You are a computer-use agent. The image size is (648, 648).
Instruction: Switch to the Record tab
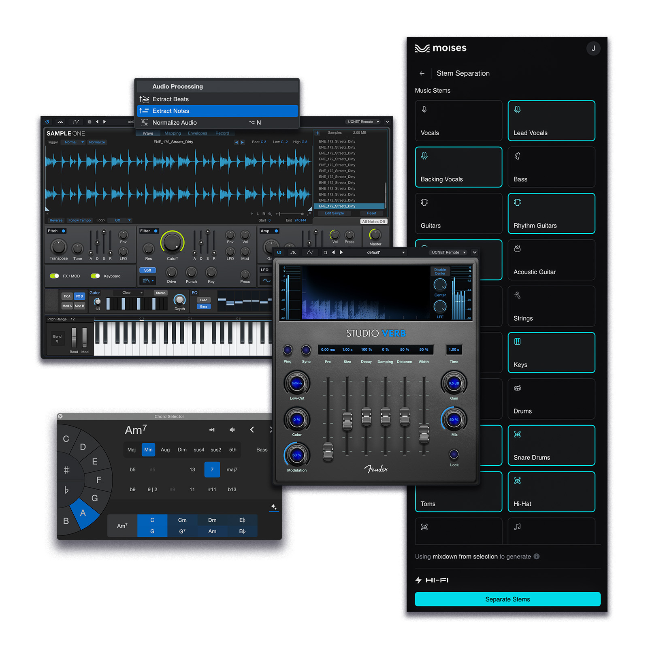222,133
